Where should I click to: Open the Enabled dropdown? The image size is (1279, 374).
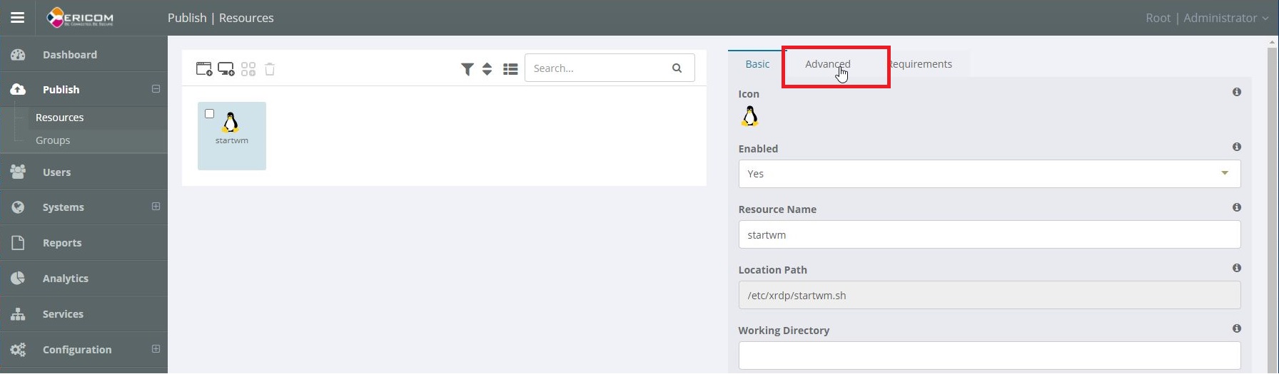point(989,174)
